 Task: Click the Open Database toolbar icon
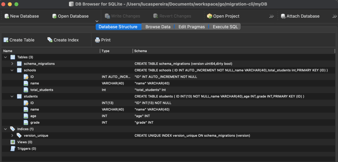[x=55, y=16]
